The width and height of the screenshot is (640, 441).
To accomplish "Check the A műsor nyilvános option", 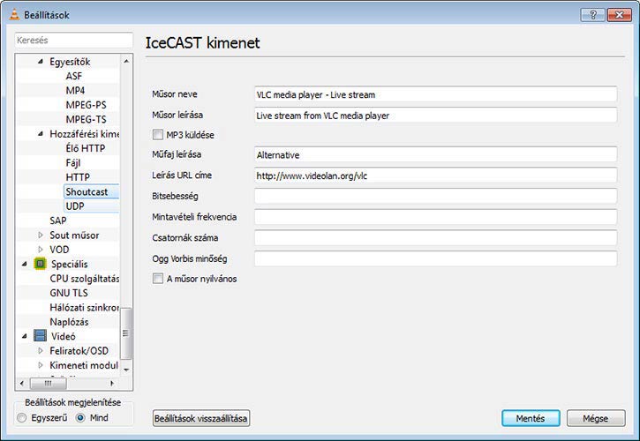I will (159, 279).
